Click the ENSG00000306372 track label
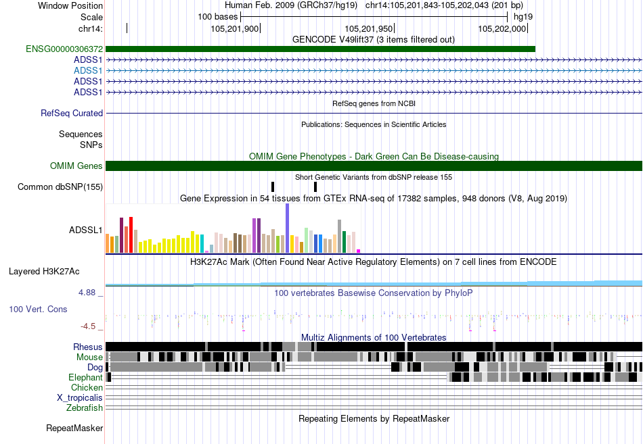The image size is (643, 444). [64, 49]
